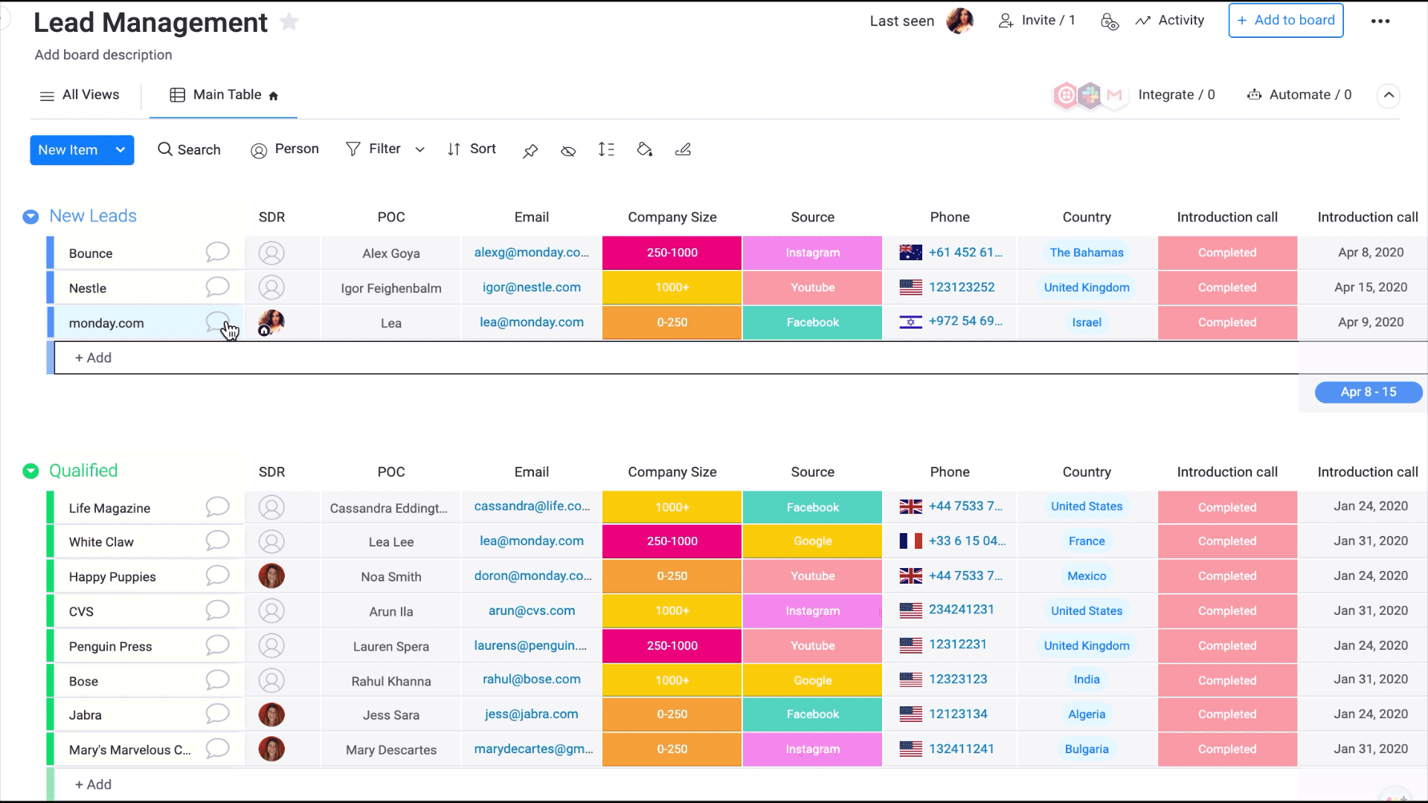Collapse the Qualified group
1428x803 pixels.
[x=30, y=471]
